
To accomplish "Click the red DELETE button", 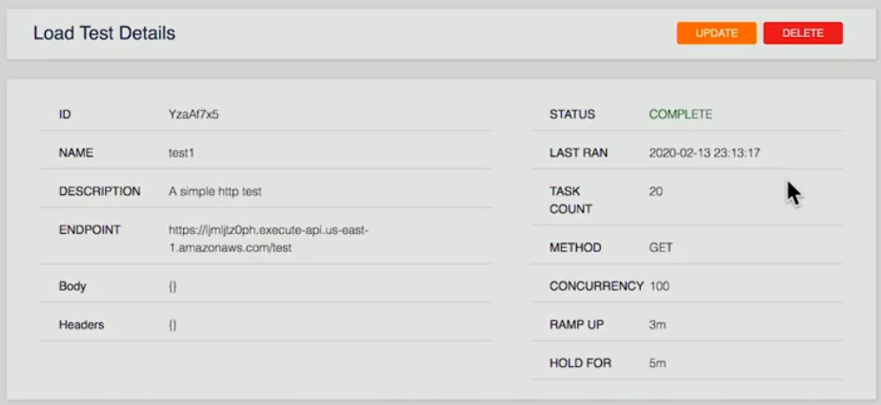I will [803, 33].
